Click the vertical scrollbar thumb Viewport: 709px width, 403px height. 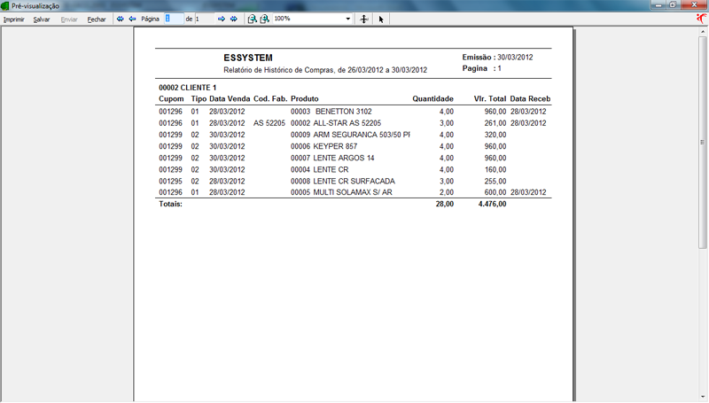[x=703, y=142]
